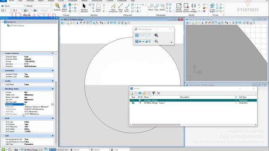
Task: Click the Rotate tool in Manipulate group
Action: [x=162, y=7]
